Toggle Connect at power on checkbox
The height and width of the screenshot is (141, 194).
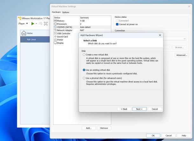click(117, 24)
